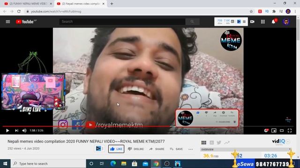
Task: Open Microsoft Store from taskbar
Action: pyautogui.click(x=135, y=164)
